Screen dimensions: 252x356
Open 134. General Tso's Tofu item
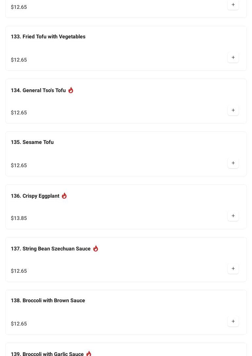pyautogui.click(x=38, y=90)
